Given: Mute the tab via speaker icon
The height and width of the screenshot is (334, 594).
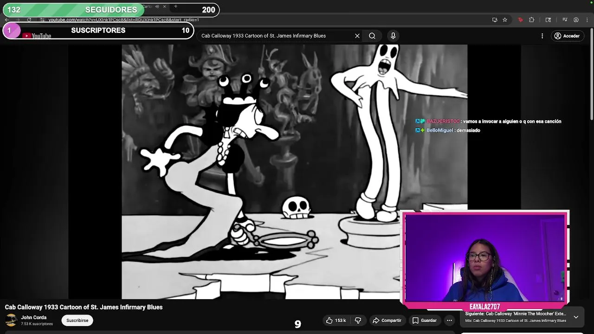Looking at the screenshot, I should (x=157, y=6).
